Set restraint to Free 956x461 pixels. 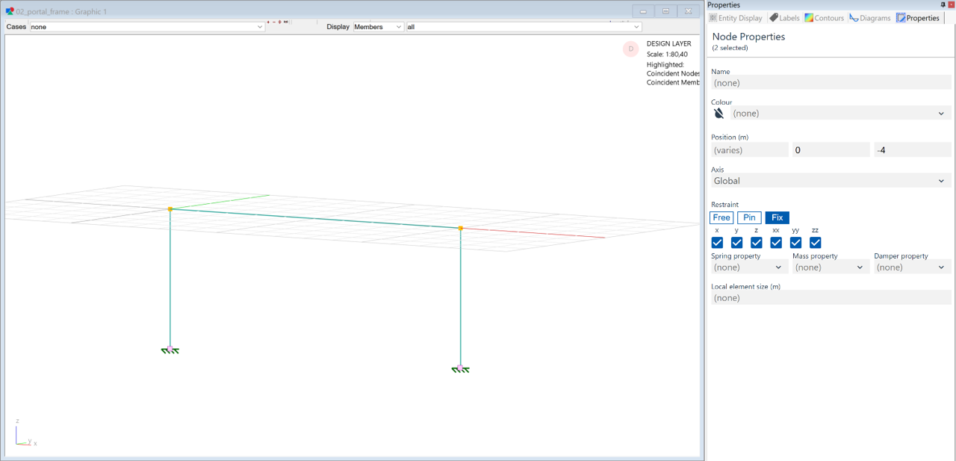point(721,218)
